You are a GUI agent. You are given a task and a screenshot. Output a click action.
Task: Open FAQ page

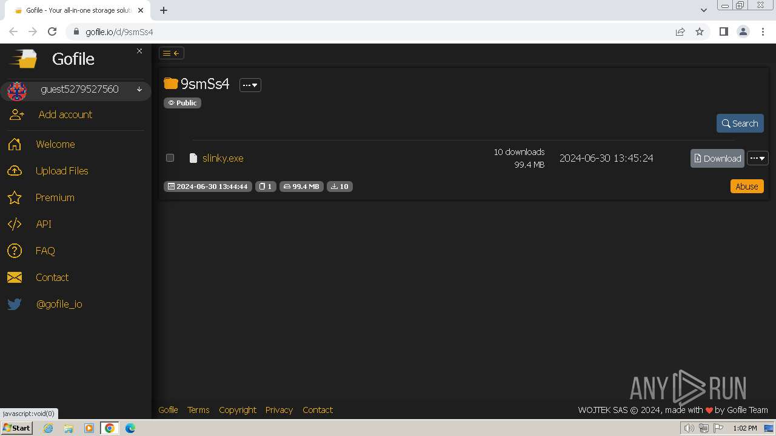click(x=45, y=251)
